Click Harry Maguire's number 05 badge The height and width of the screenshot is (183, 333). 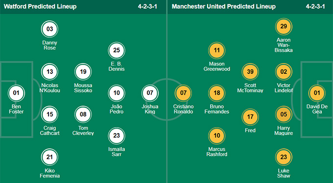point(284,114)
